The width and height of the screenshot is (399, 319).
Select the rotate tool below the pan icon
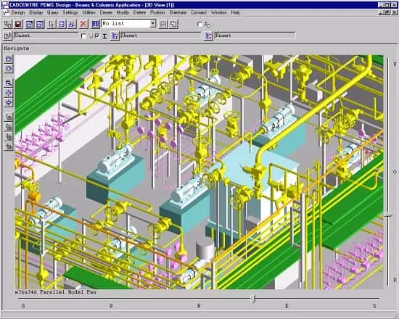9,102
